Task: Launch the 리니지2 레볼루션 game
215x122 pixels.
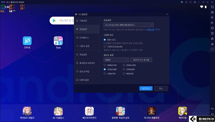Action: point(151,111)
